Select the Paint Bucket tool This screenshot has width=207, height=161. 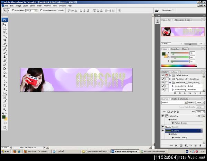[4, 69]
